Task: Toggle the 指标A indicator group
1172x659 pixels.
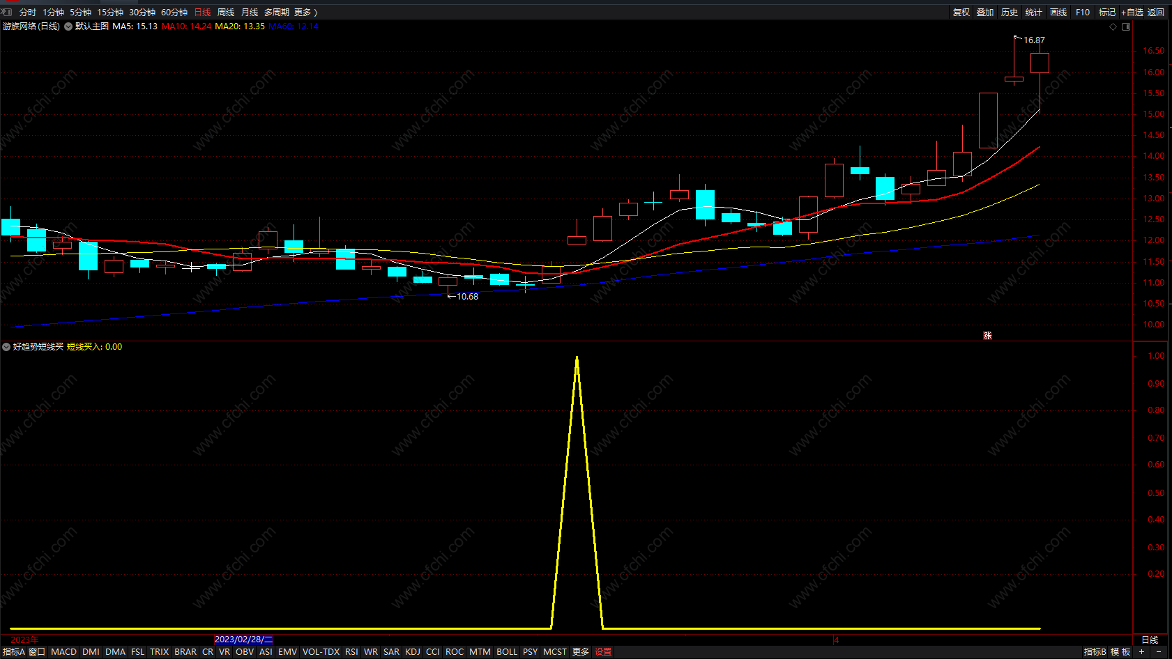Action: [13, 652]
